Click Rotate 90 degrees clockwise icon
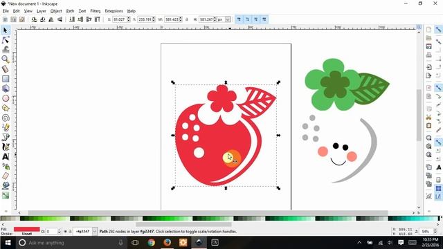The height and width of the screenshot is (249, 443). click(43, 19)
